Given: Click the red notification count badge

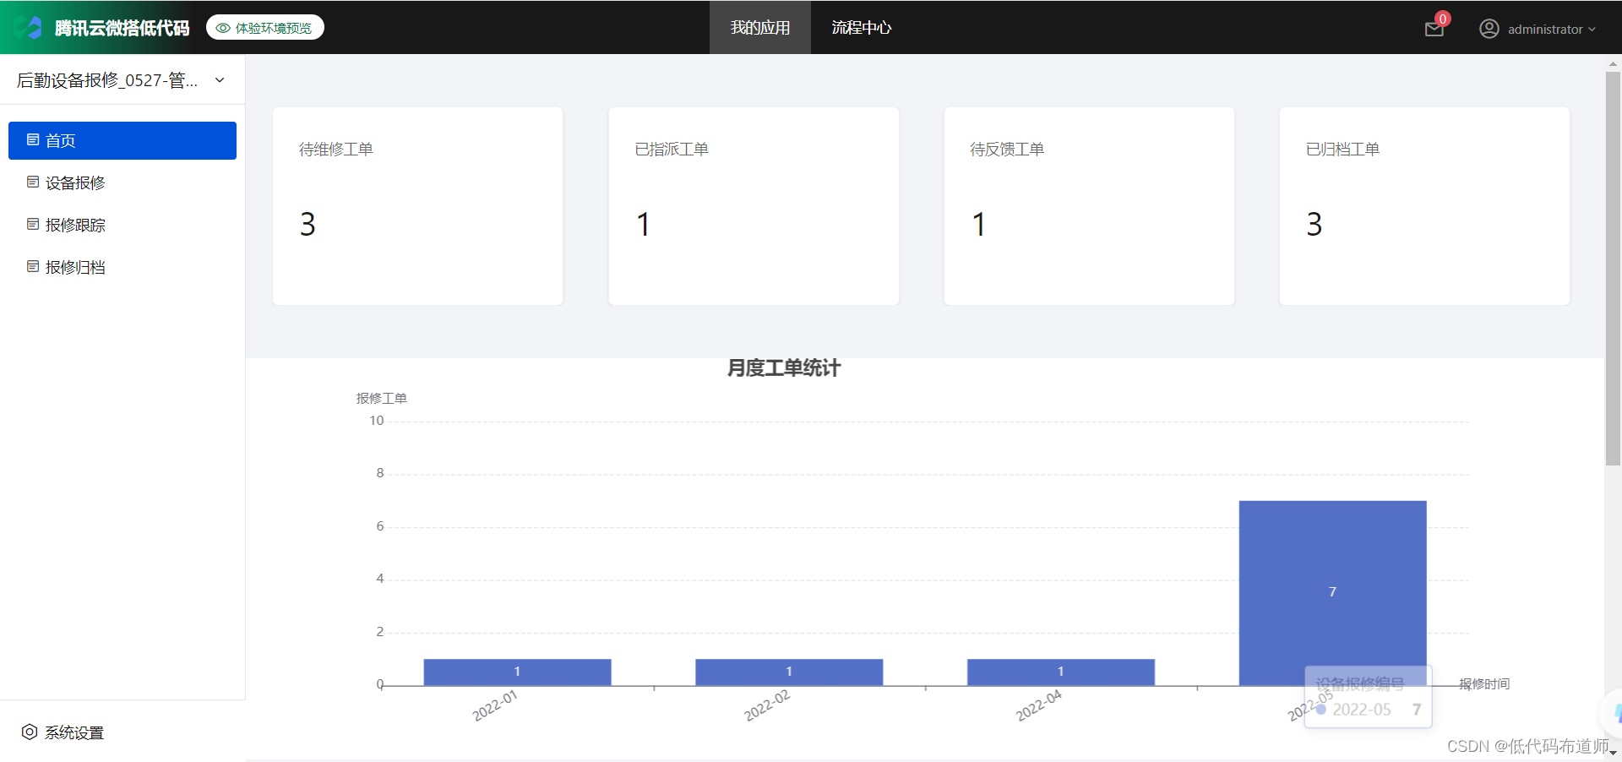Looking at the screenshot, I should pyautogui.click(x=1443, y=19).
